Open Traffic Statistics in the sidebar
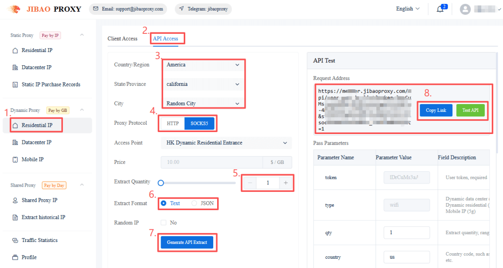The image size is (503, 268). tap(39, 241)
